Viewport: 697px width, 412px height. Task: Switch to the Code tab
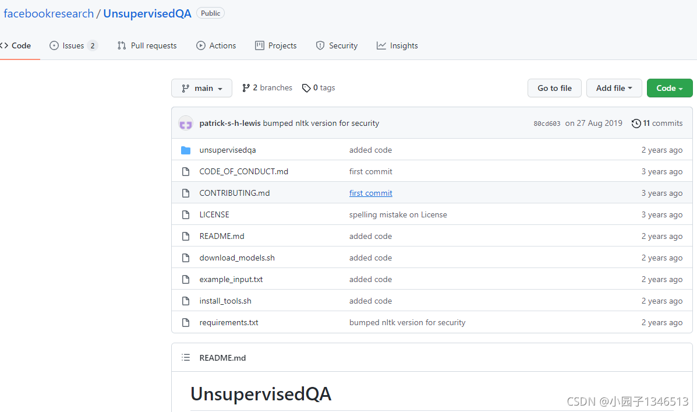[16, 45]
